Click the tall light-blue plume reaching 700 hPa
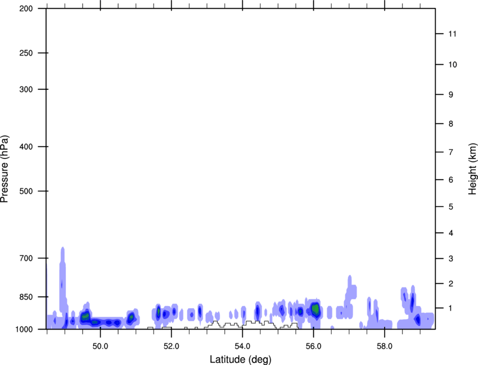Viewport: 478px width, 365px height. click(63, 280)
